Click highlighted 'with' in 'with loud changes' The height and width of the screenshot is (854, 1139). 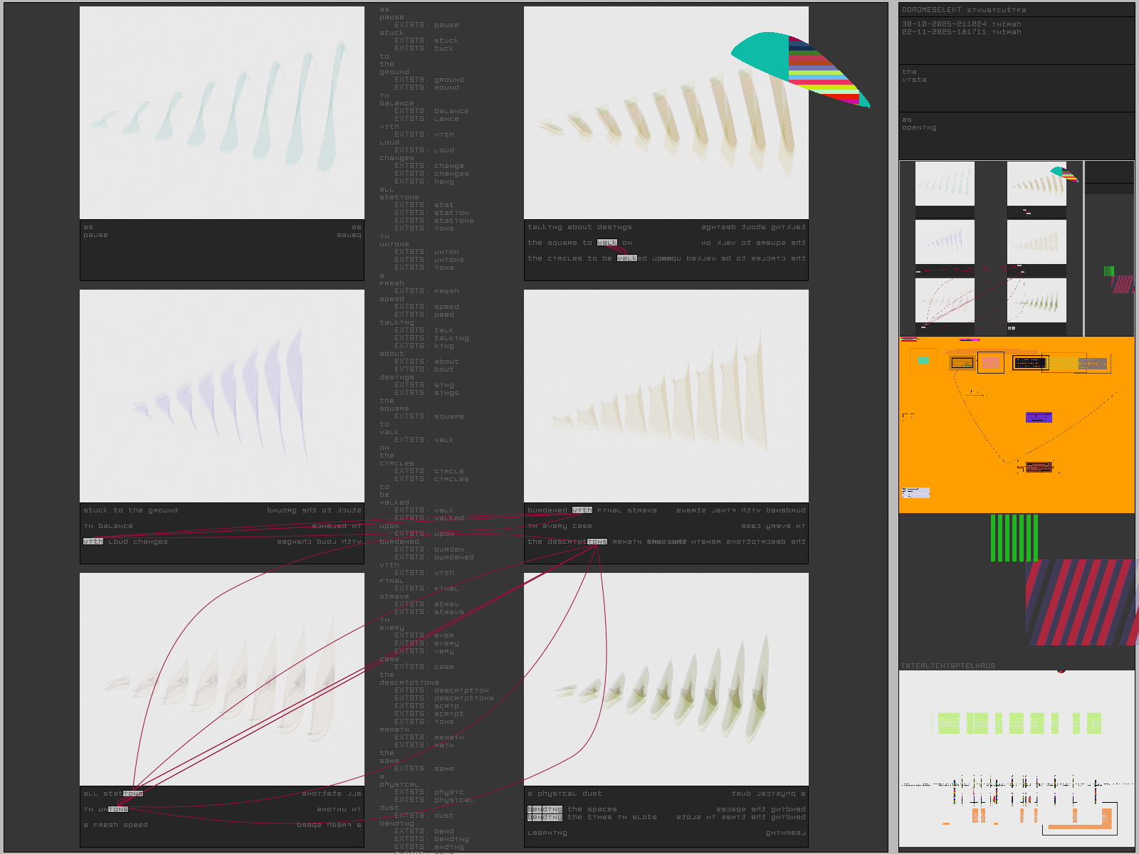coord(93,542)
